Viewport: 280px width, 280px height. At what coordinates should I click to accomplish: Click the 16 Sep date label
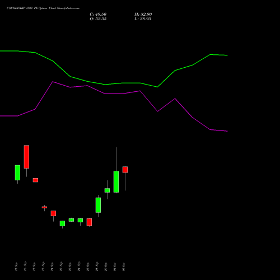[25, 267]
